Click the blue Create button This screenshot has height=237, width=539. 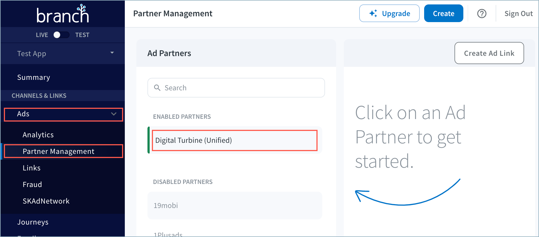point(443,13)
